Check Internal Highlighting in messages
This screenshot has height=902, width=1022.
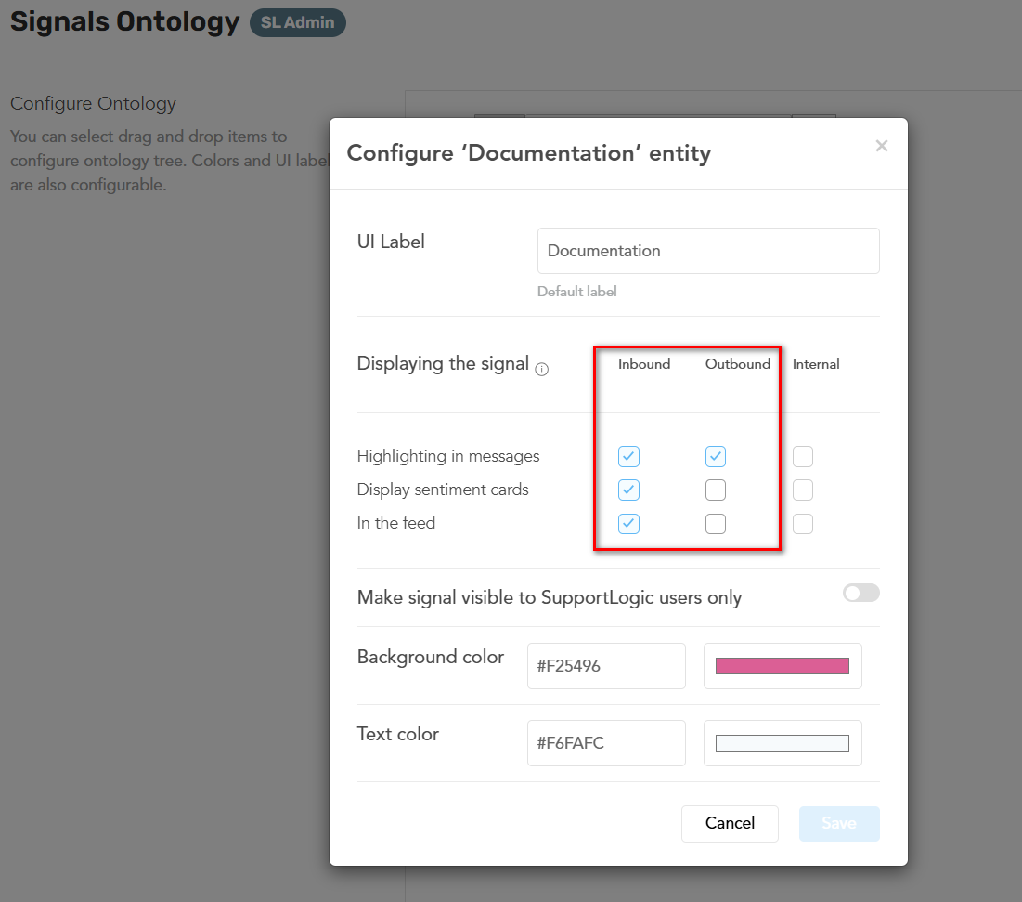[803, 456]
